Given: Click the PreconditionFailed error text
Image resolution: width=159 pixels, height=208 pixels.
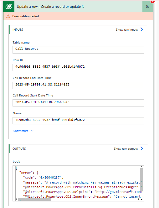Looking at the screenshot, I should (x=26, y=16).
